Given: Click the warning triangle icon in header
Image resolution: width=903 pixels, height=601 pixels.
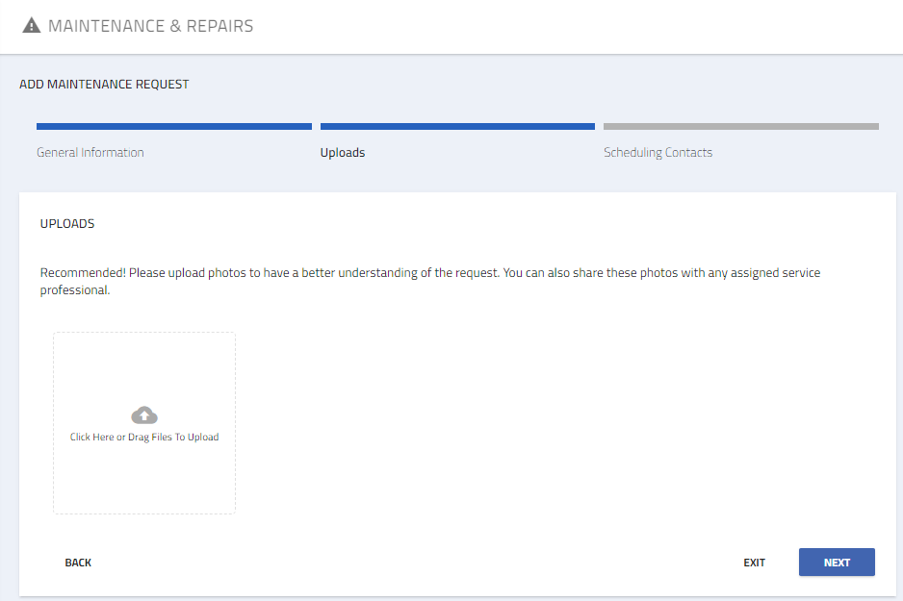Looking at the screenshot, I should coord(31,26).
